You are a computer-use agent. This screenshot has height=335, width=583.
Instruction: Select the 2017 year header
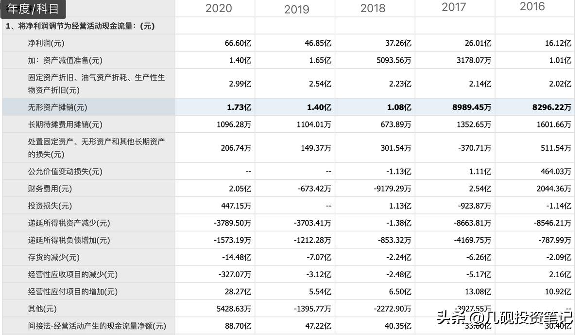point(452,7)
